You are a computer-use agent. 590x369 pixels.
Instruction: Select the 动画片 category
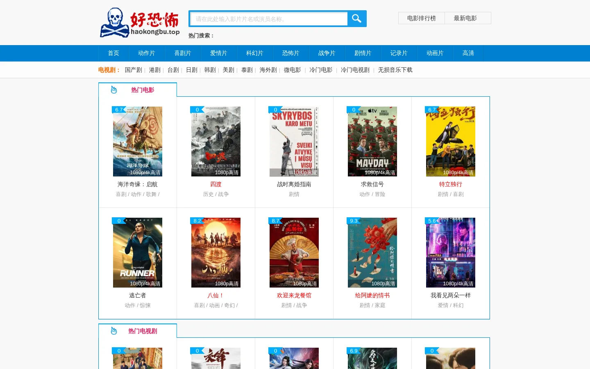click(x=435, y=53)
